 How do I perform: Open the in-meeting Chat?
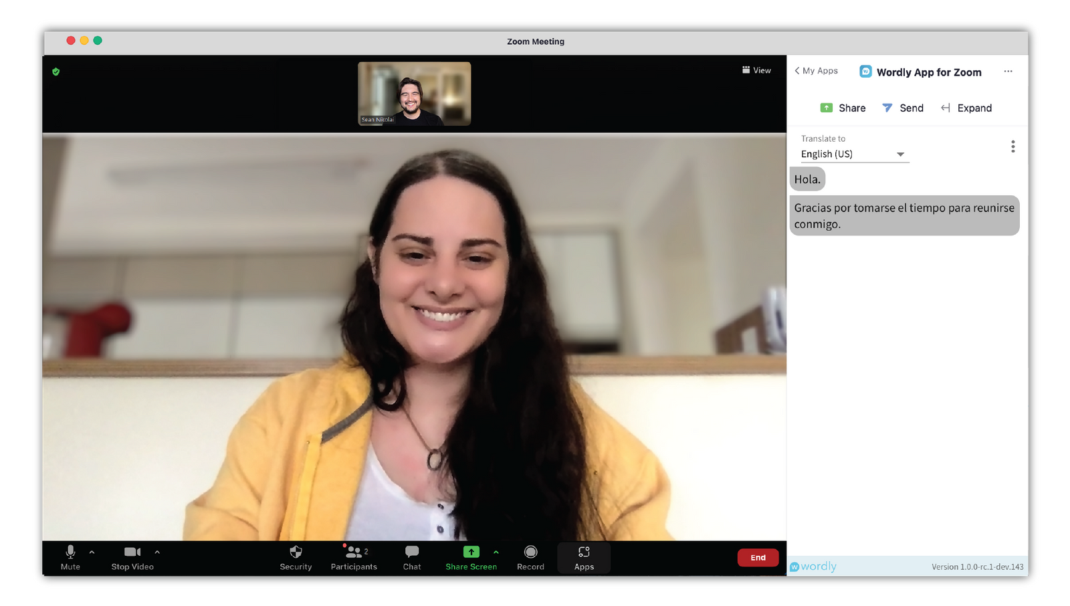coord(411,557)
